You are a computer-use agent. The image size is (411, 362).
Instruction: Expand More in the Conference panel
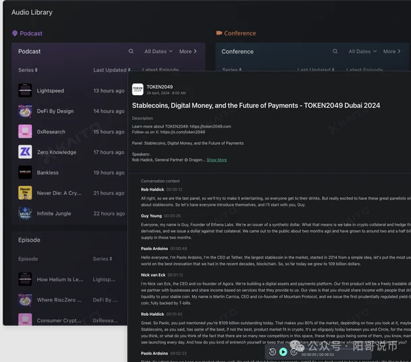(x=392, y=52)
